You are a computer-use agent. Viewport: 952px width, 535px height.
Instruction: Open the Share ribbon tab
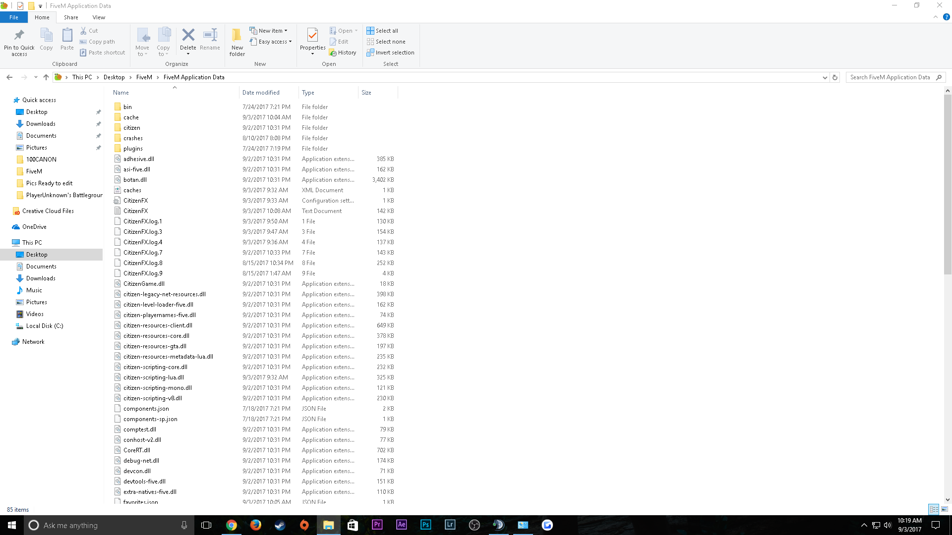coord(71,17)
